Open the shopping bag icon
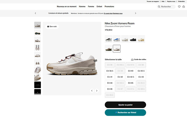 (184, 7)
